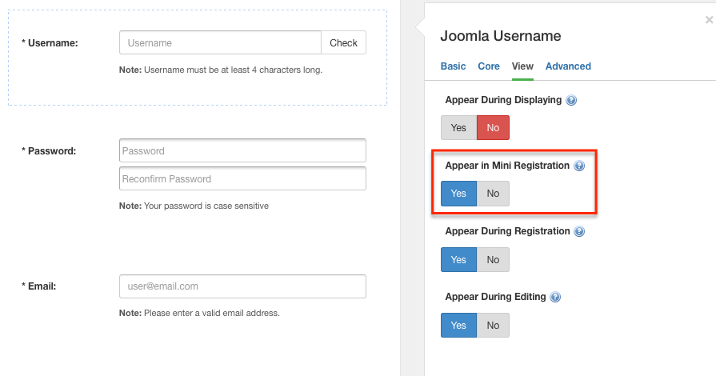Click the valid email address note
Image resolution: width=716 pixels, height=376 pixels.
(199, 314)
